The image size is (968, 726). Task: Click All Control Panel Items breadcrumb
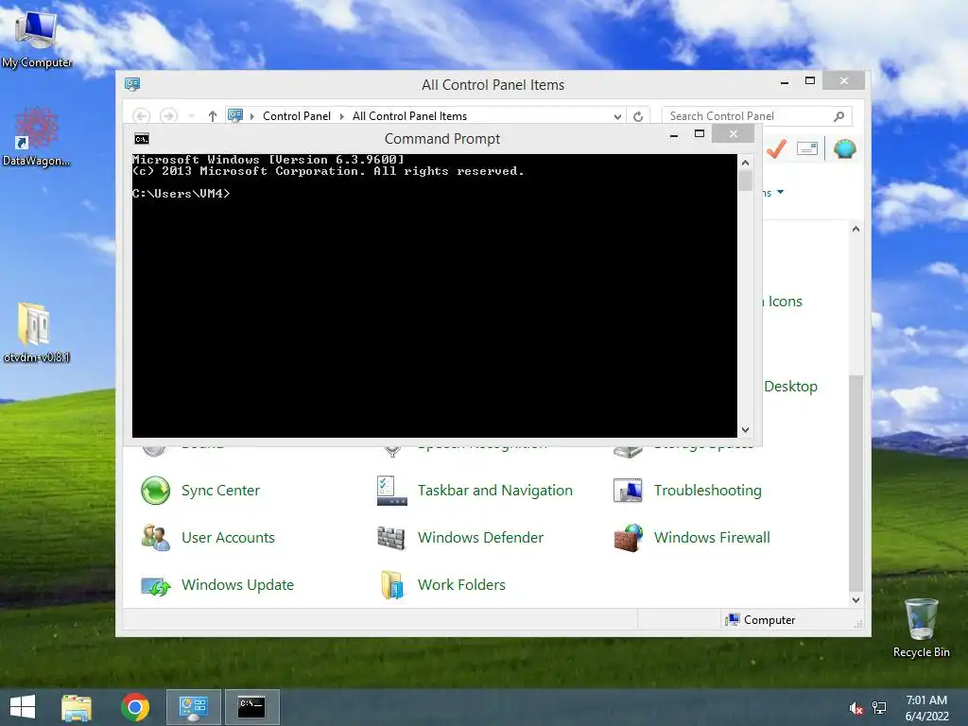[x=409, y=116]
